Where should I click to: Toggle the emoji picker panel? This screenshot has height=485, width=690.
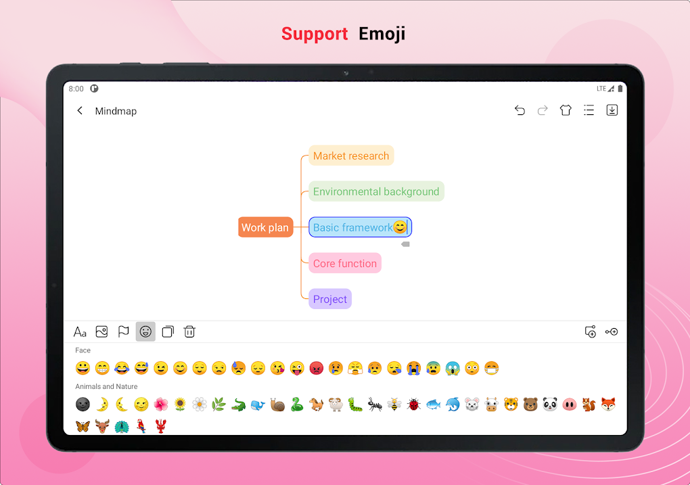point(145,331)
